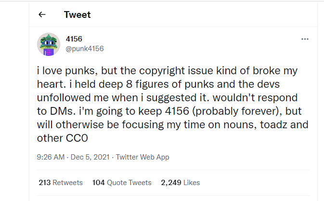View the 2,249 Likes list

(181, 183)
